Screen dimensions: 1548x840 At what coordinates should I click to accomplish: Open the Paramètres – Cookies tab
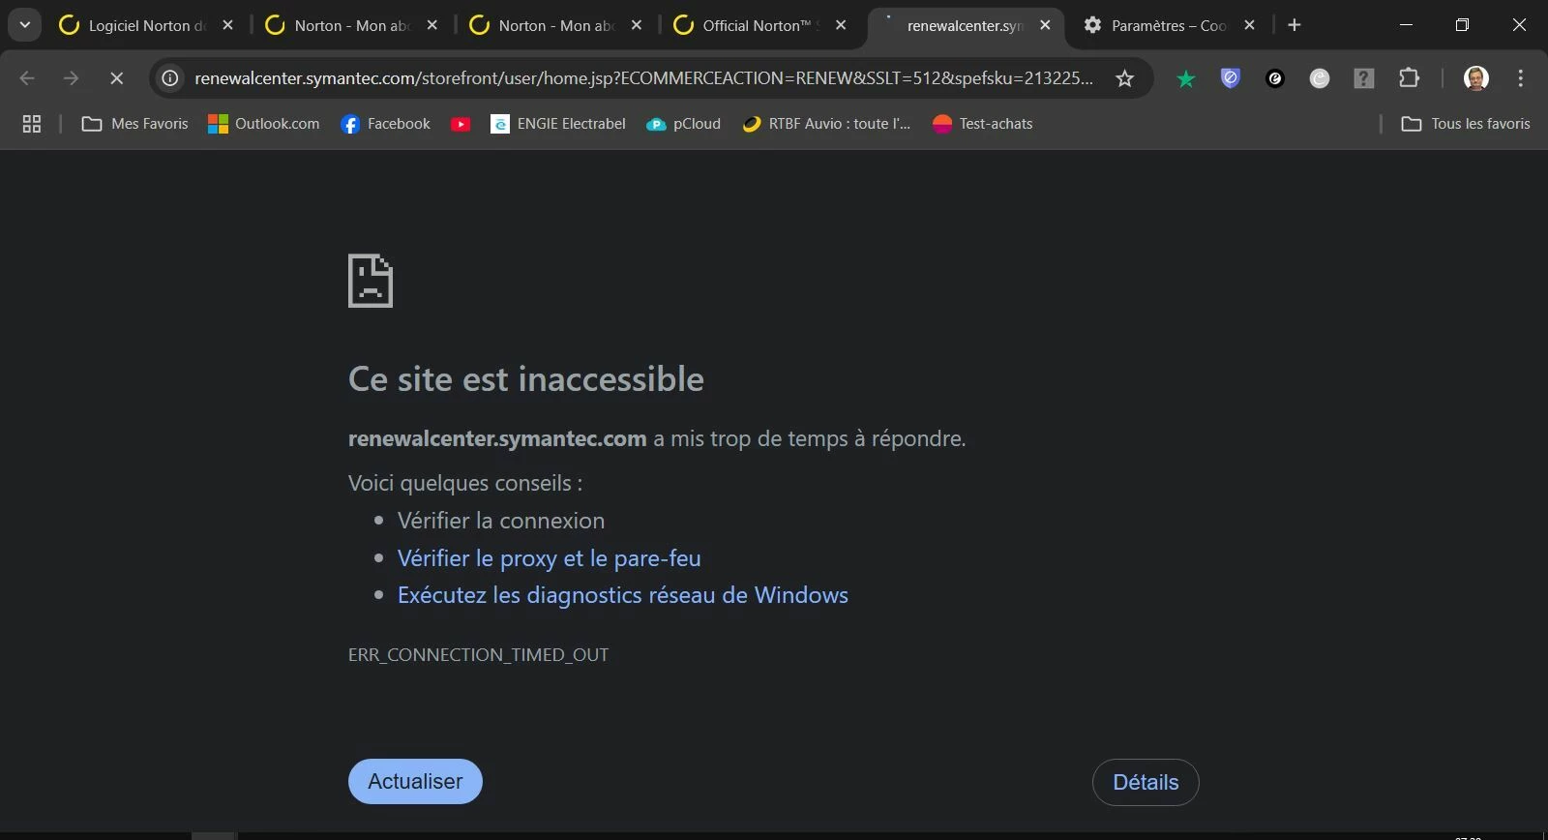[x=1170, y=26]
